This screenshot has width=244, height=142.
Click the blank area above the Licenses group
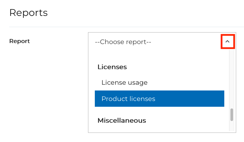click(159, 56)
